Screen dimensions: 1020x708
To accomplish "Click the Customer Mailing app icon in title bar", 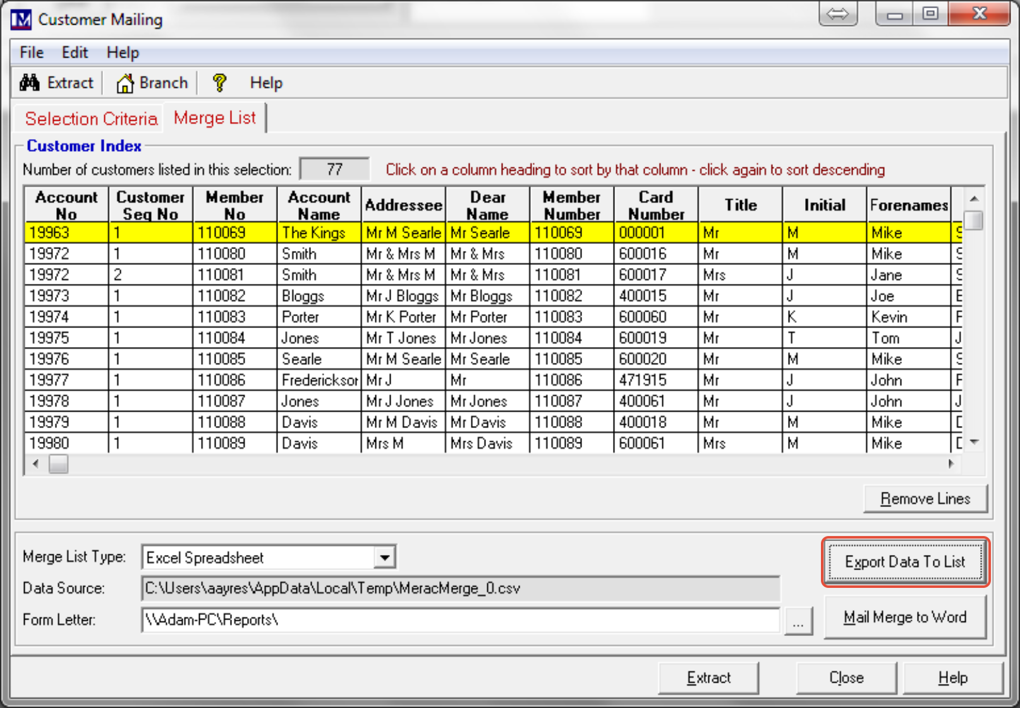I will (x=21, y=20).
